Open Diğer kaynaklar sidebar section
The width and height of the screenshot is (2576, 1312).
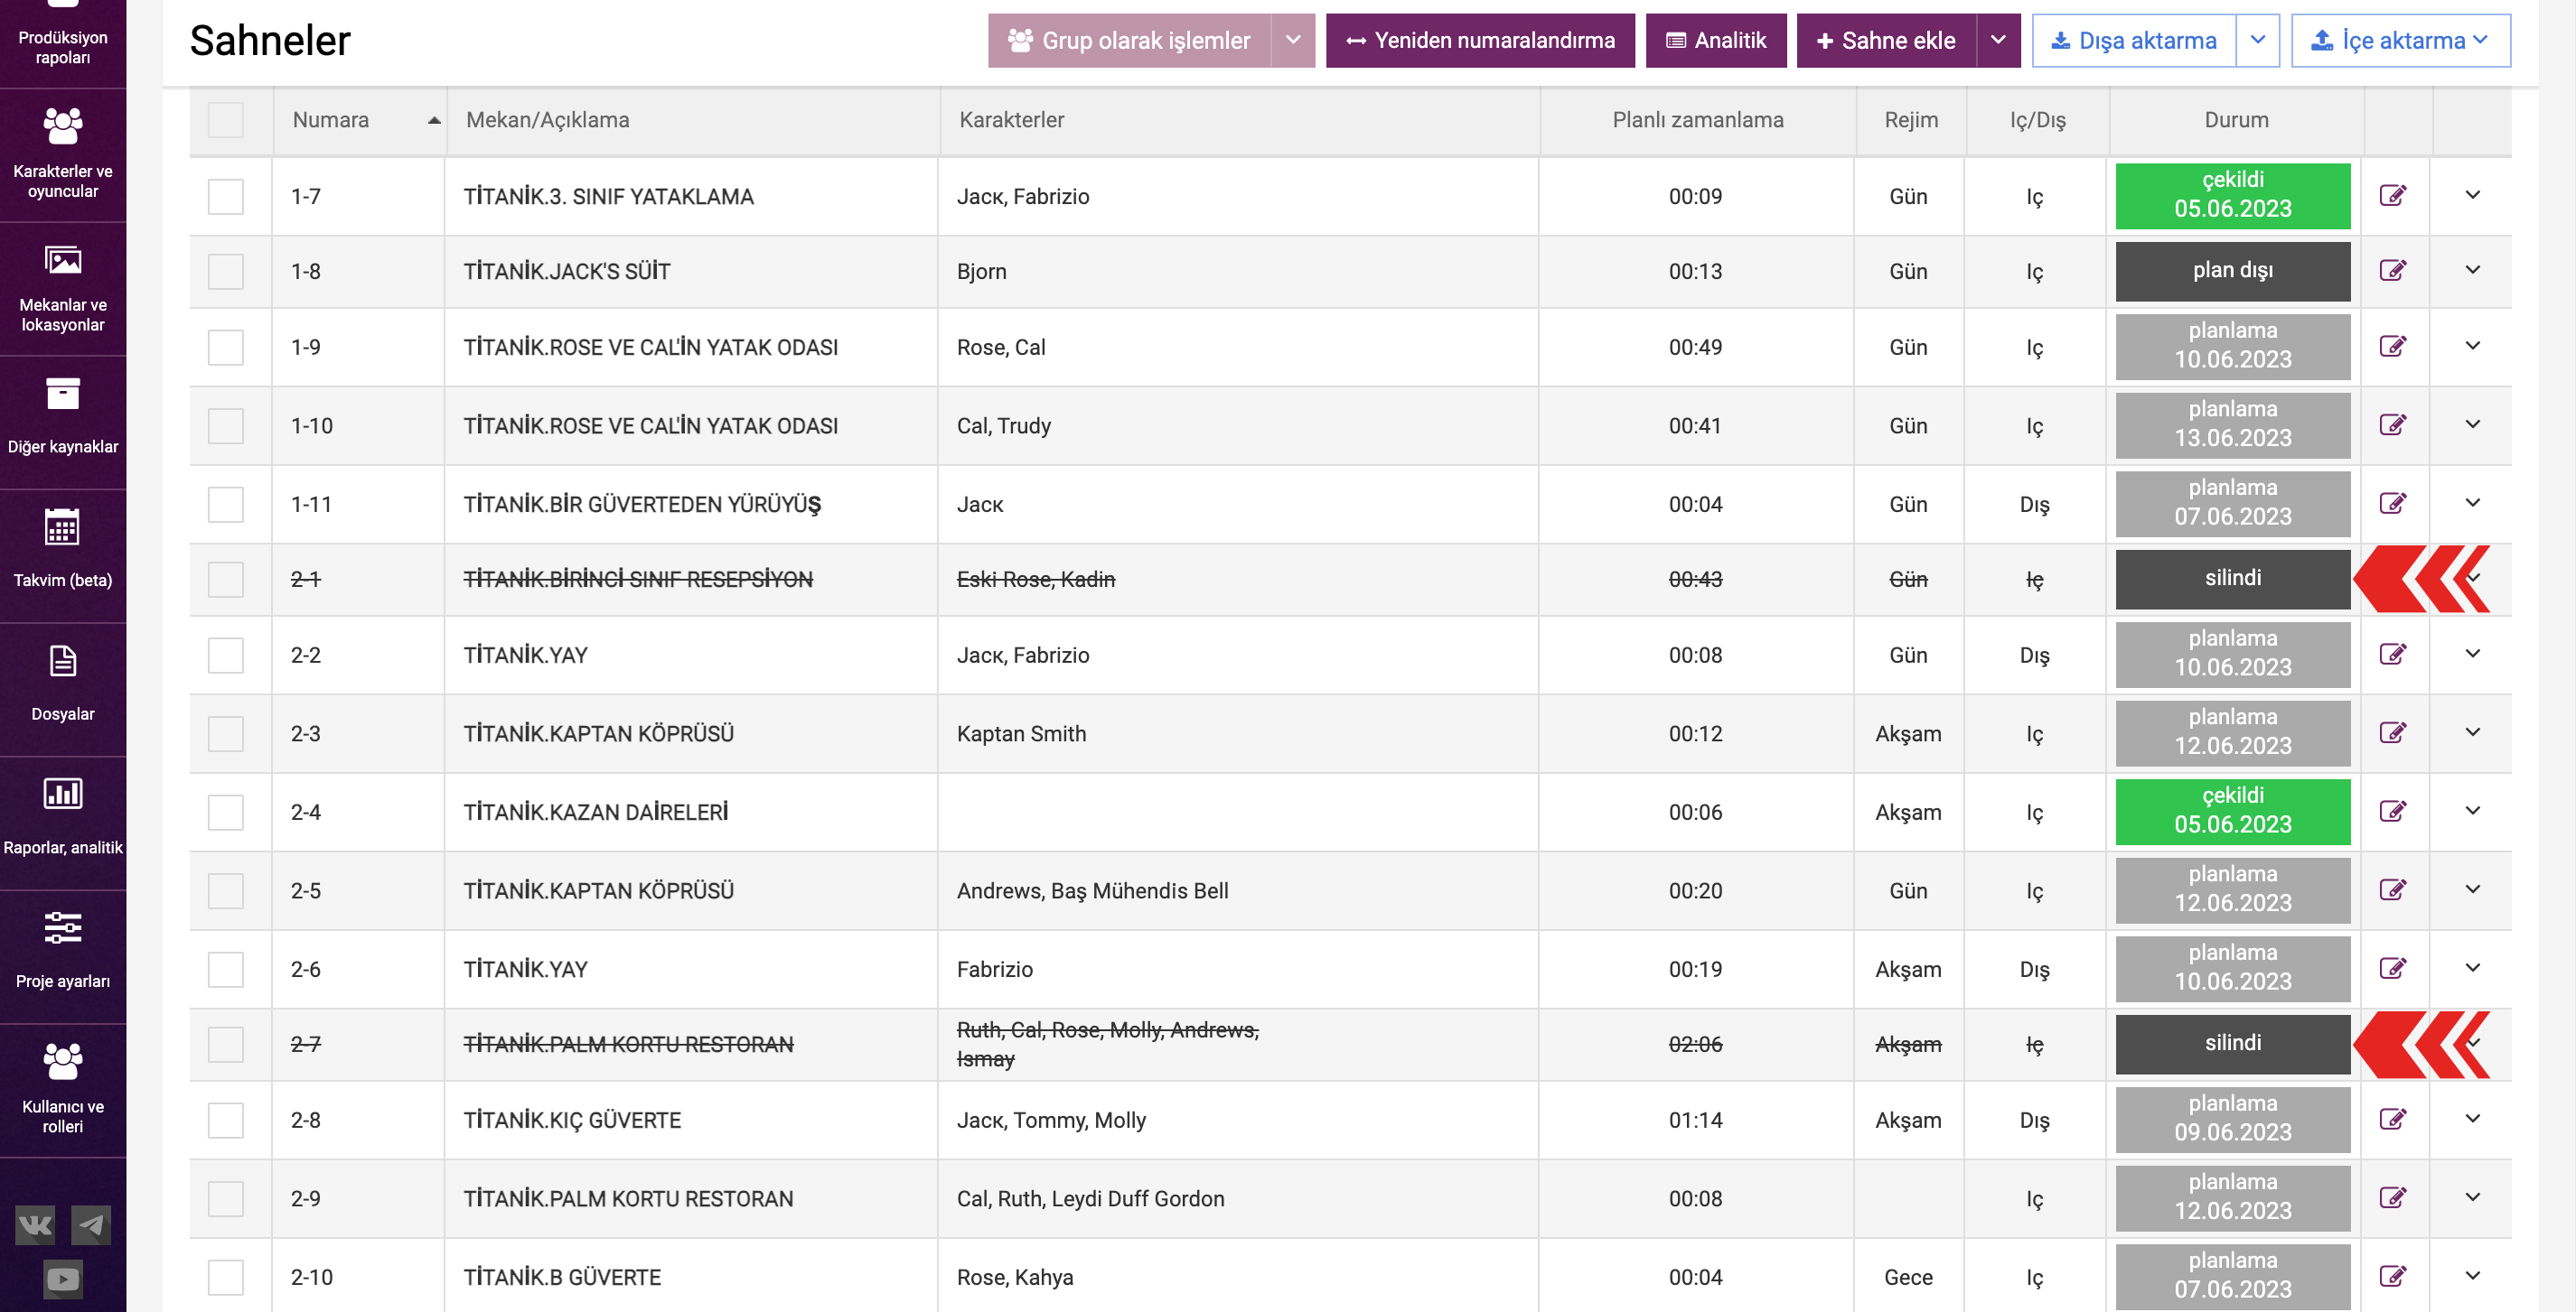pos(63,423)
